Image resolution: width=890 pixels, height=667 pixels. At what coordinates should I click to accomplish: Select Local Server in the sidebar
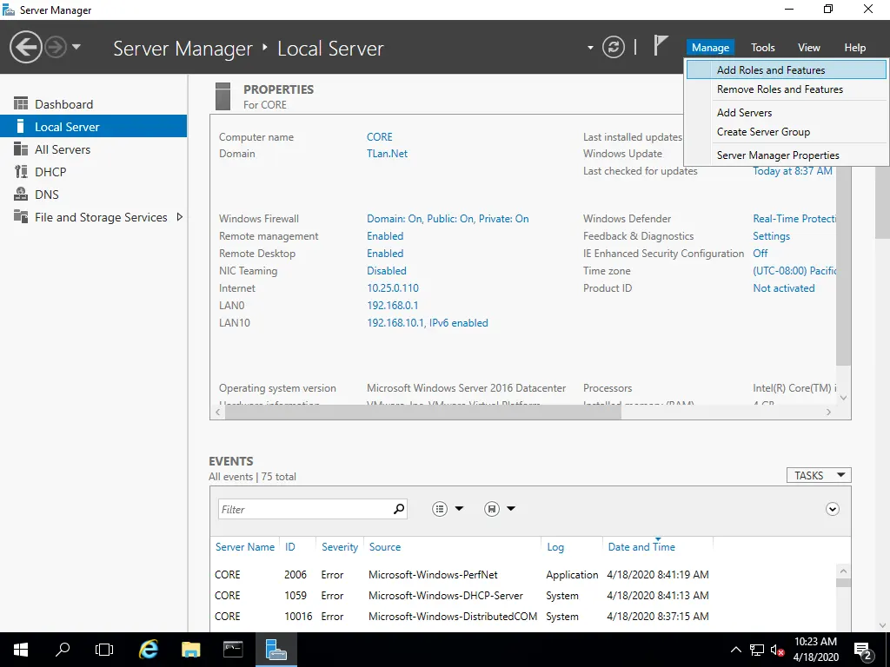coord(94,127)
